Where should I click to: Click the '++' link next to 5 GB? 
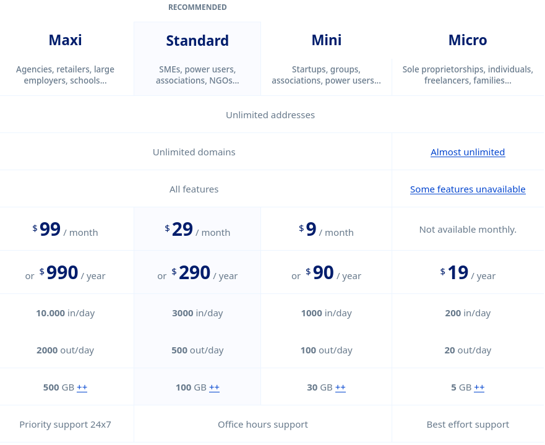click(x=479, y=387)
